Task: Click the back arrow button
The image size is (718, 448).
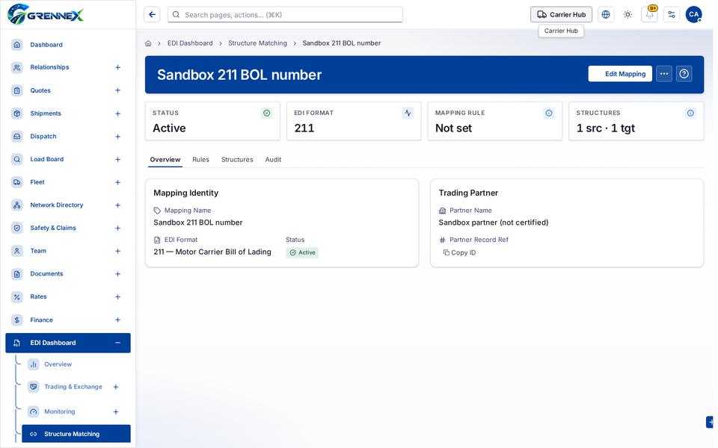Action: click(152, 15)
